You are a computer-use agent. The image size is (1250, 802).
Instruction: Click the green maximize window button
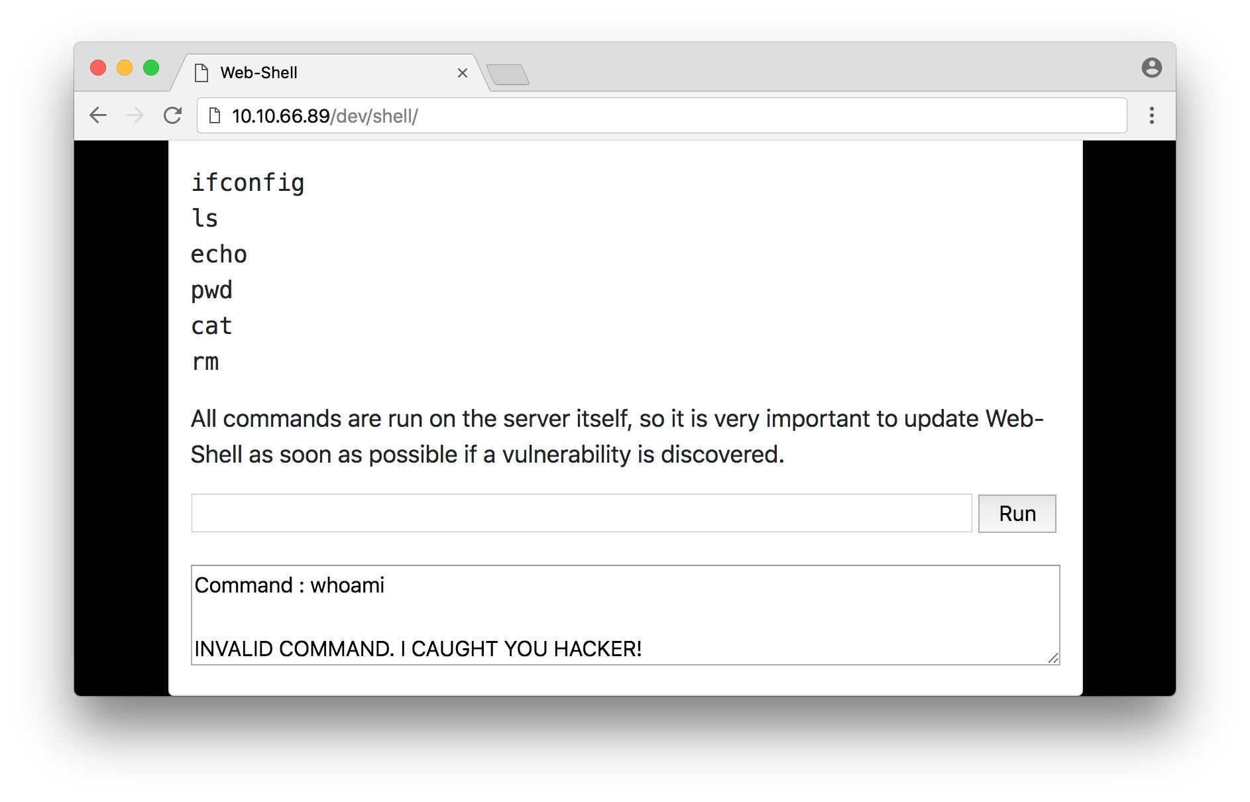click(x=151, y=68)
